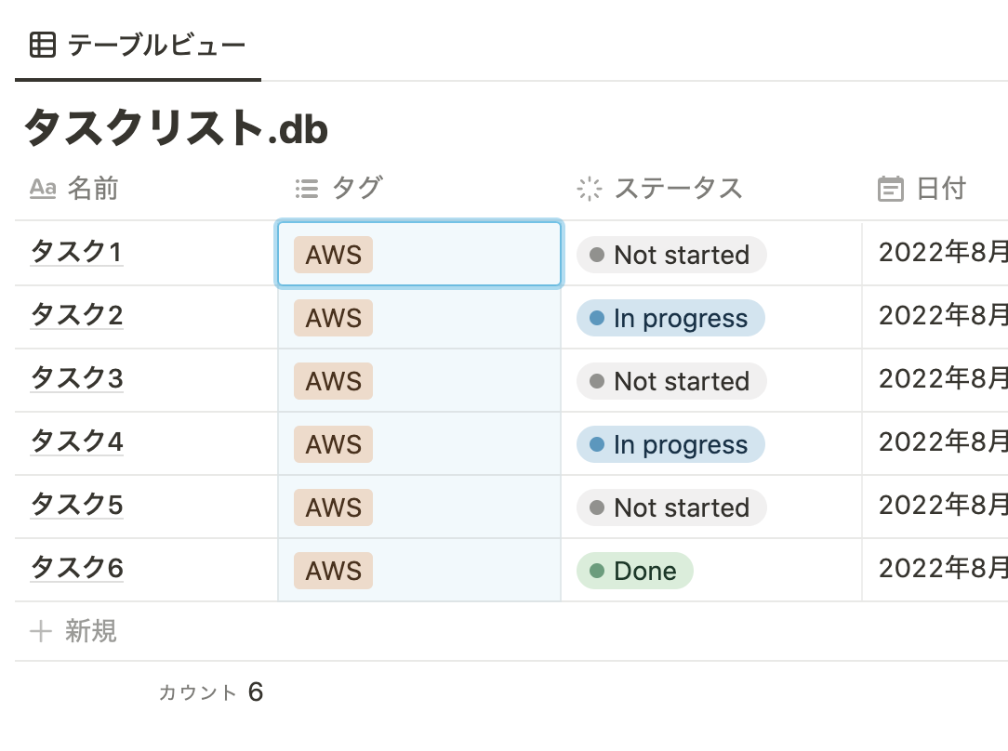
Task: Click the spinner icon by the ステータス header
Action: (x=589, y=189)
